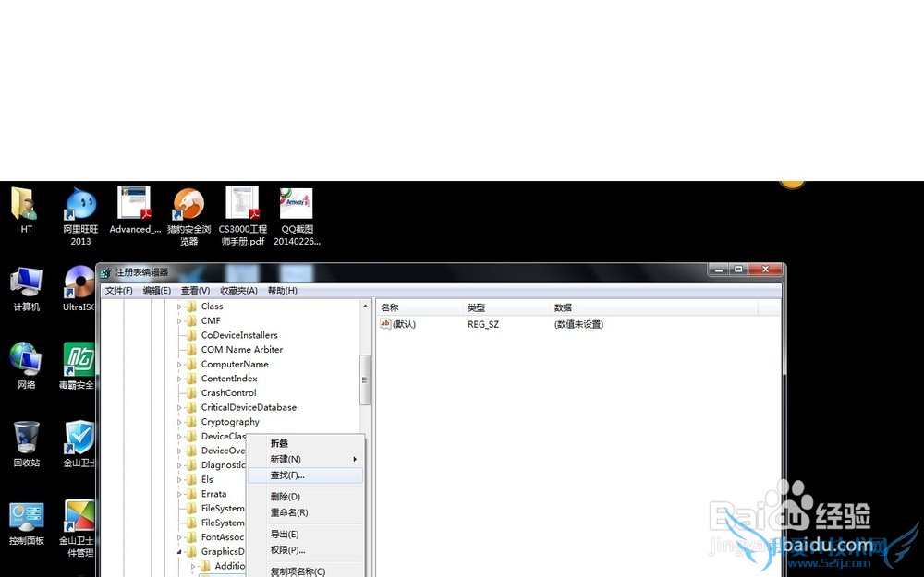This screenshot has width=924, height=577.
Task: Select the CoDeviceInstallers folder icon
Action: (x=191, y=335)
